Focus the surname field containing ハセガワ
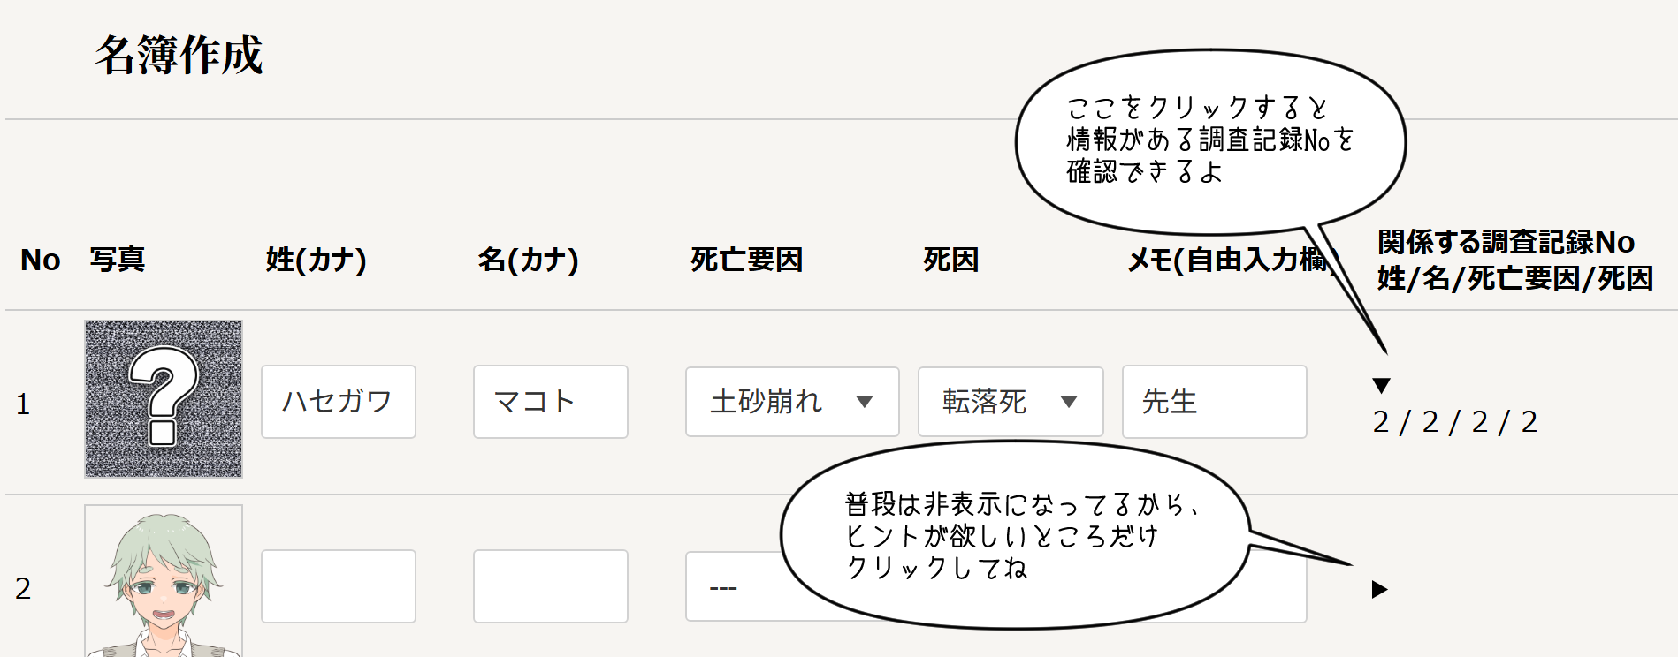The width and height of the screenshot is (1678, 657). (339, 402)
